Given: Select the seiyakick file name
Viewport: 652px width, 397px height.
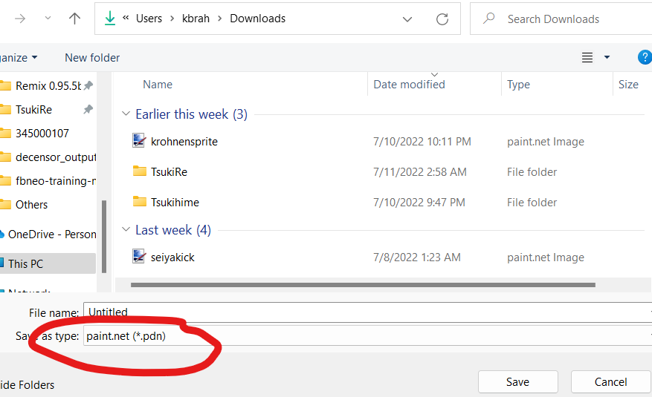Looking at the screenshot, I should 172,257.
